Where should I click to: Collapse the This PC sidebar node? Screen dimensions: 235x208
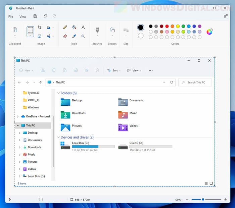(18, 125)
